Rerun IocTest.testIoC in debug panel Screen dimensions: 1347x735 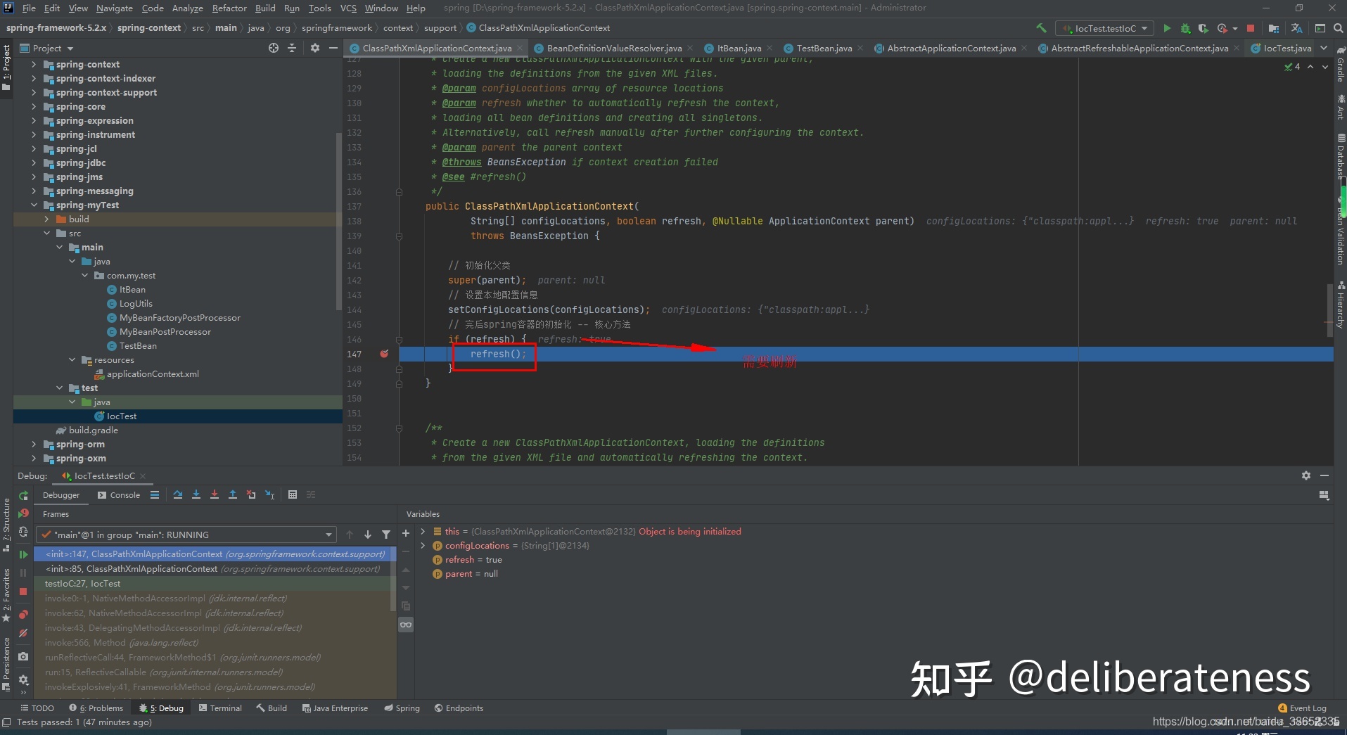23,495
